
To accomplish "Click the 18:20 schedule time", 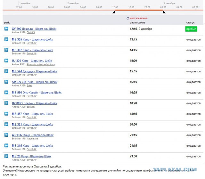I will pos(133,103).
